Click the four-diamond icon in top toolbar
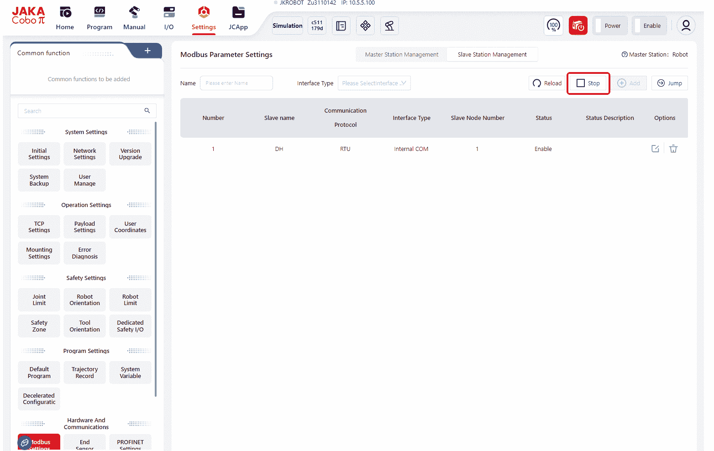Viewport: 714px width, 451px height. click(365, 26)
